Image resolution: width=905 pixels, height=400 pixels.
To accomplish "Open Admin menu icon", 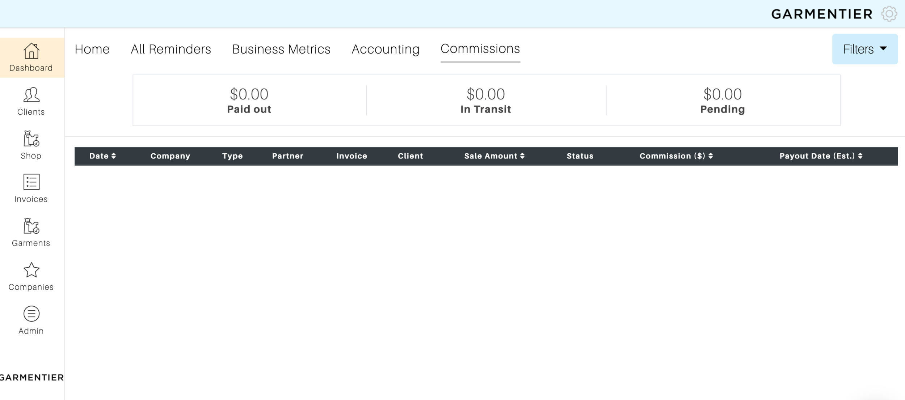I will click(31, 314).
